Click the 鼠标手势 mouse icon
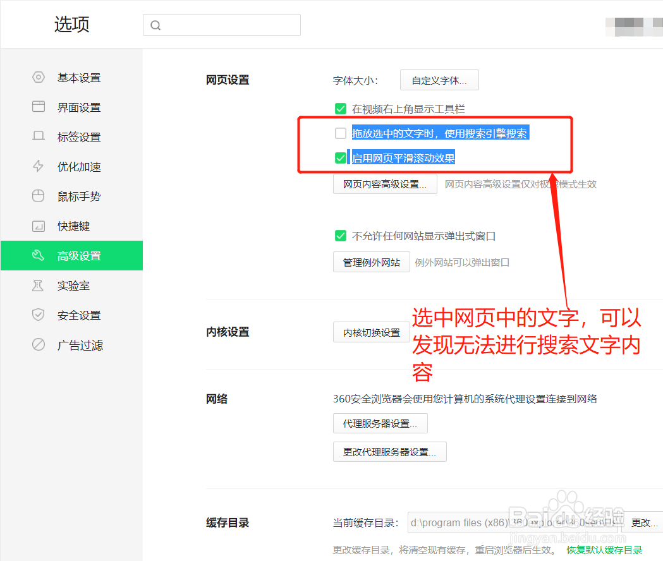Image resolution: width=663 pixels, height=561 pixels. pos(39,196)
